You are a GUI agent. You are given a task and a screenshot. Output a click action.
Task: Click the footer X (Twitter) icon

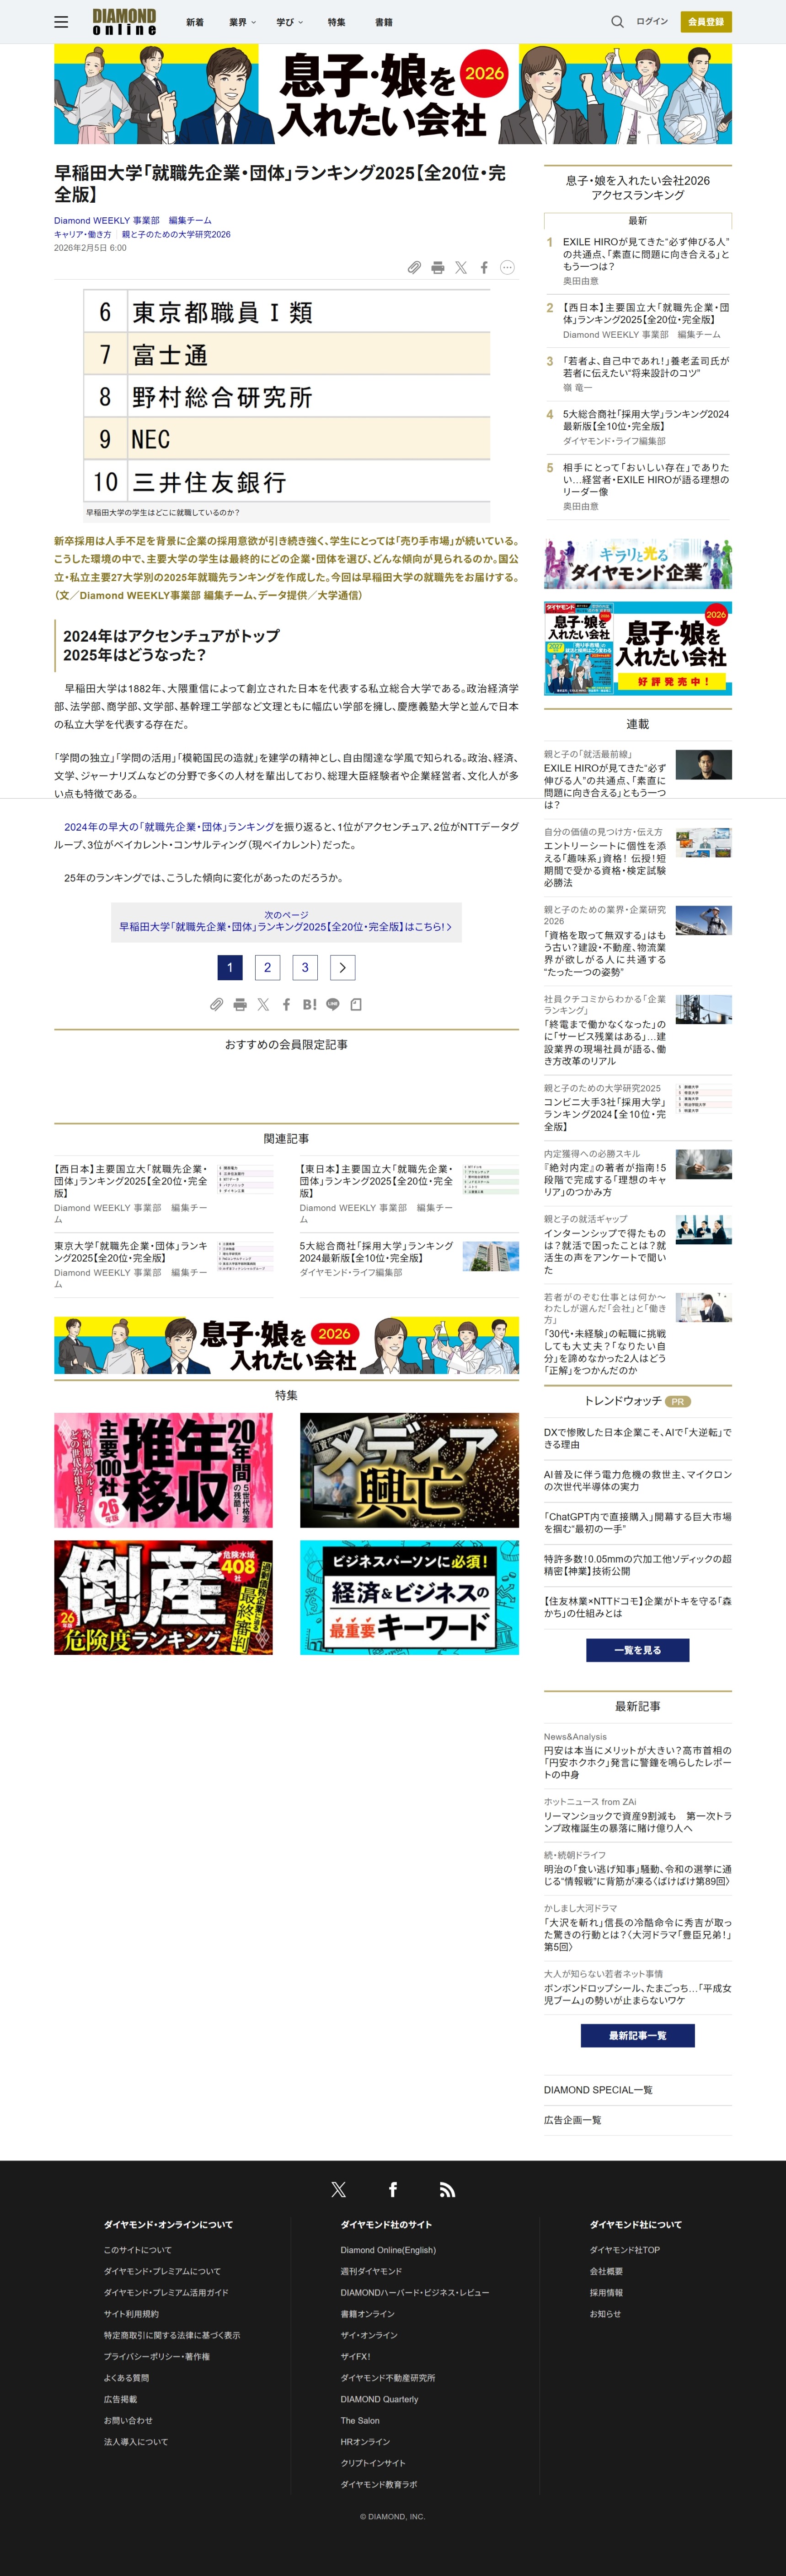point(338,2190)
